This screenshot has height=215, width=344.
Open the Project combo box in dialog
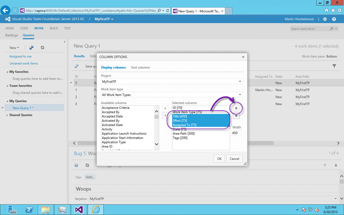(x=172, y=81)
